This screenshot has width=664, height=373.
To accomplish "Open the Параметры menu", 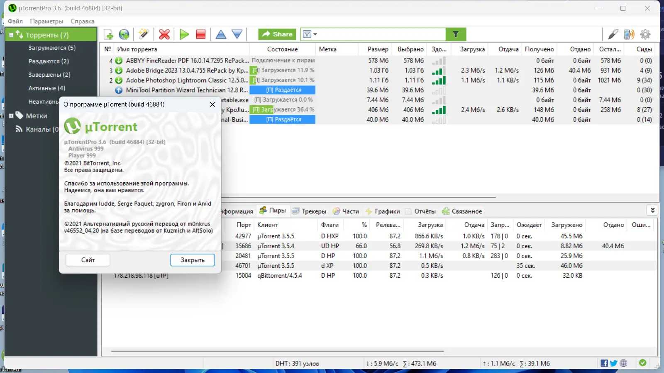I will (x=46, y=21).
